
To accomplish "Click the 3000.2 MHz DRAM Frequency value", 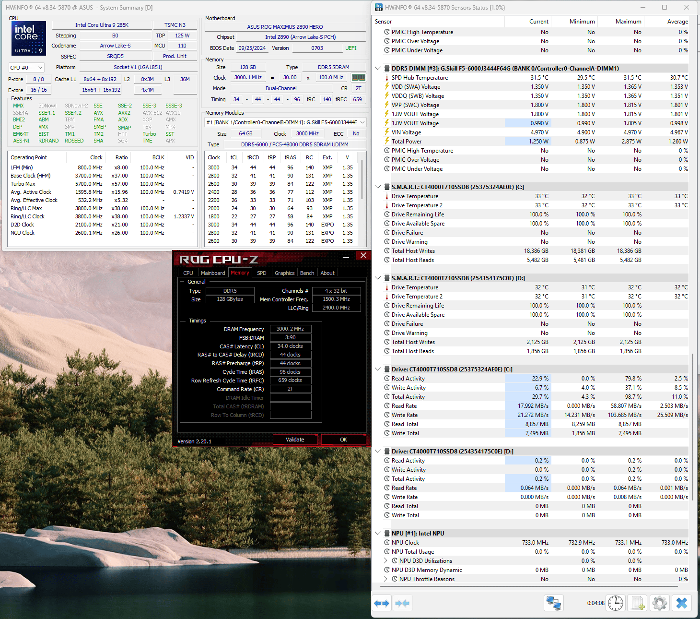I will [291, 329].
